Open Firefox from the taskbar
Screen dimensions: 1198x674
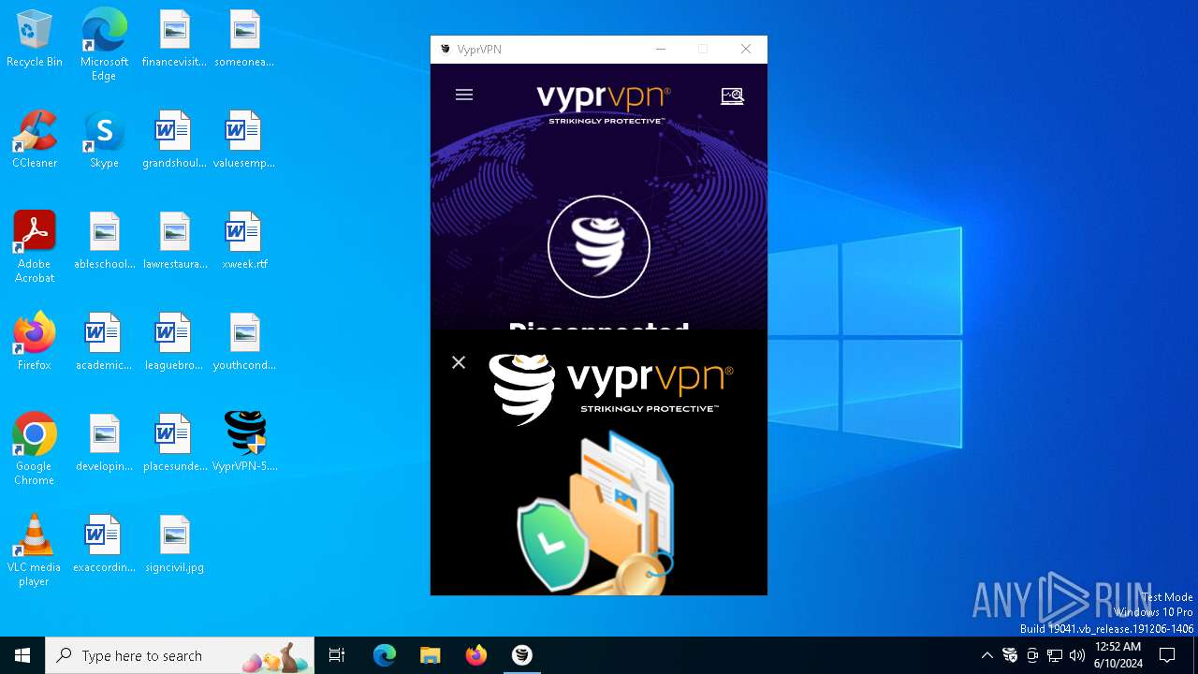[476, 655]
